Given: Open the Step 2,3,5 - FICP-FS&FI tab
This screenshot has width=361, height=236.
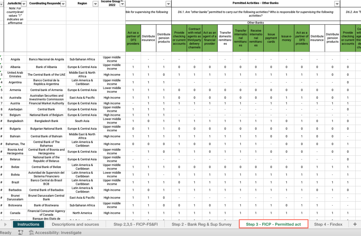Looking at the screenshot, I should tap(136, 224).
